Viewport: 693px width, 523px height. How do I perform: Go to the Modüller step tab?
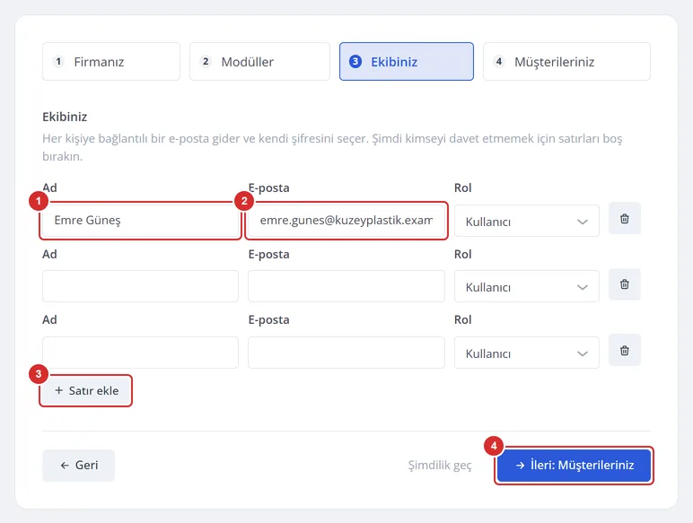click(260, 61)
